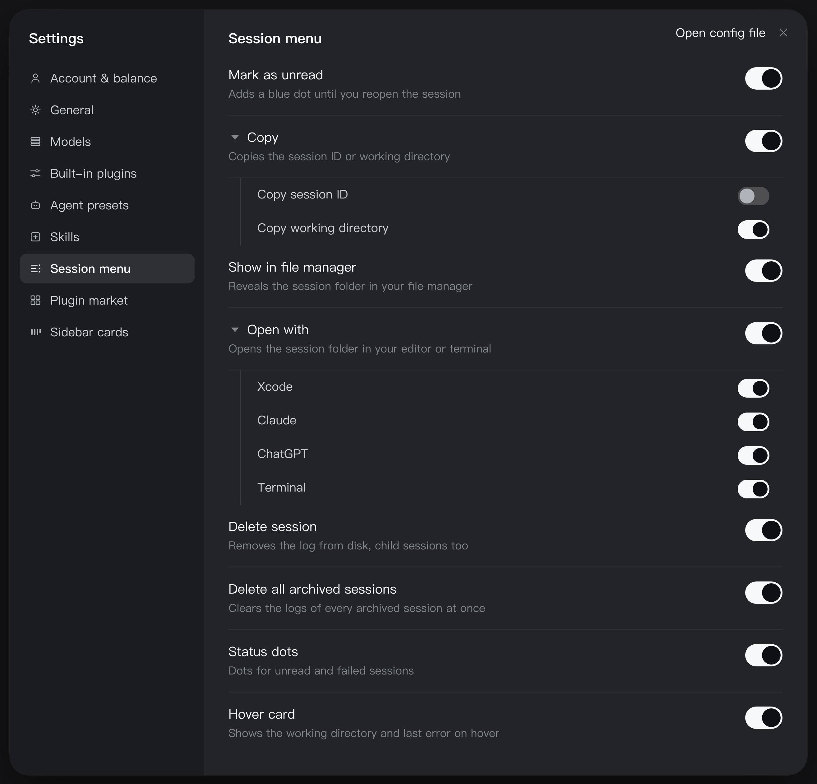
Task: Toggle the Claude option off
Action: pos(753,422)
